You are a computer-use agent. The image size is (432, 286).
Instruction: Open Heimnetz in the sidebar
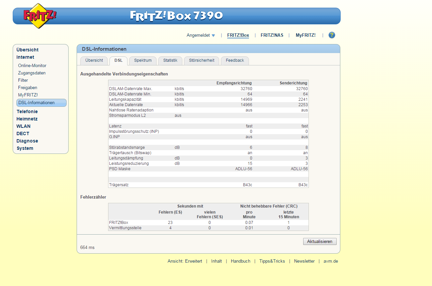27,119
